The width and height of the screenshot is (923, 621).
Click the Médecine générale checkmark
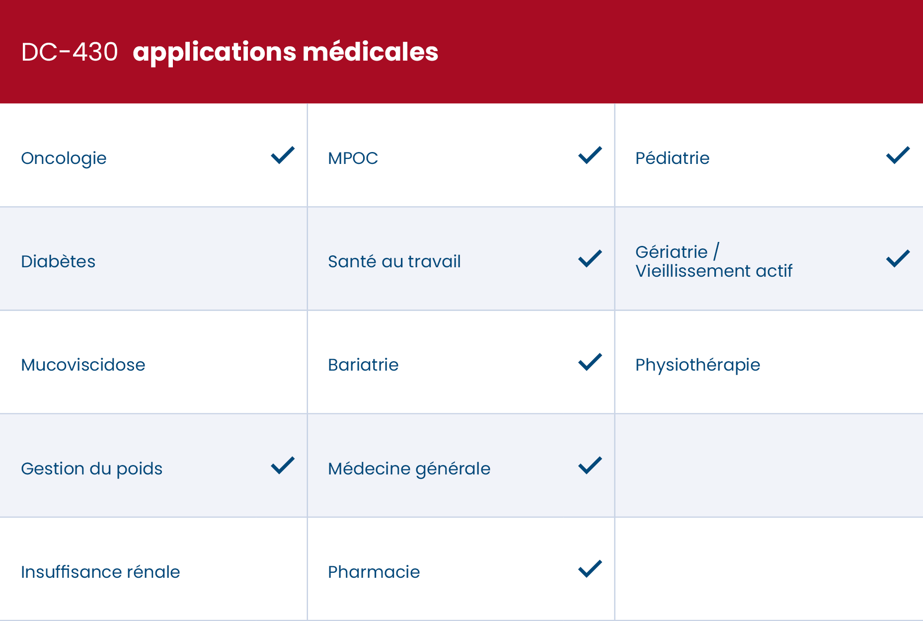coord(590,466)
